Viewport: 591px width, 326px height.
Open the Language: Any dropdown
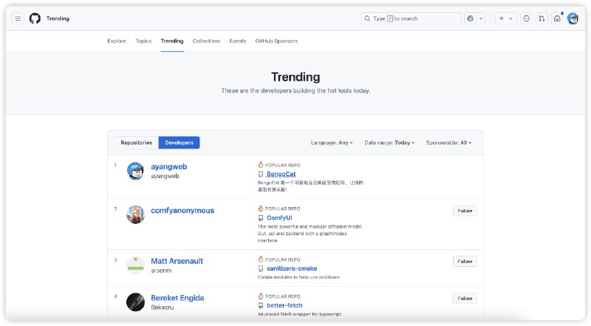[x=332, y=143]
